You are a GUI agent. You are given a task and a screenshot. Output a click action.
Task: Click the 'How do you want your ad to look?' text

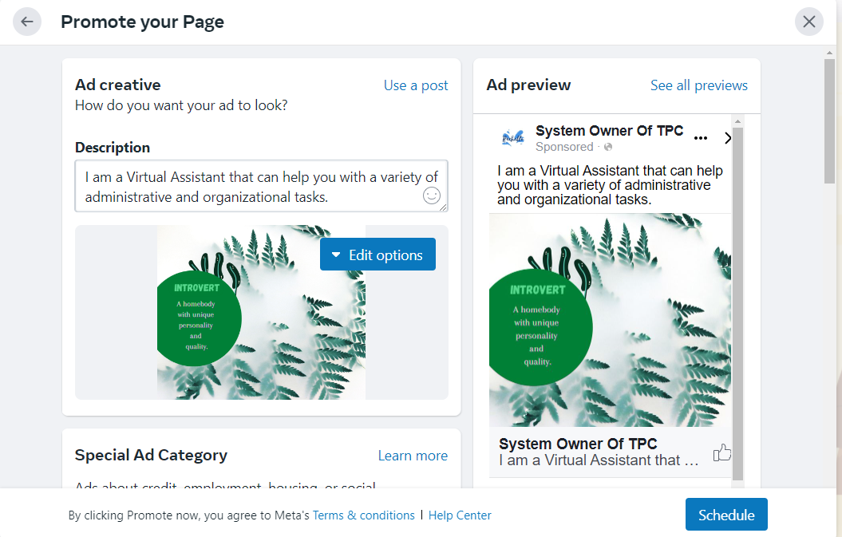tap(181, 105)
